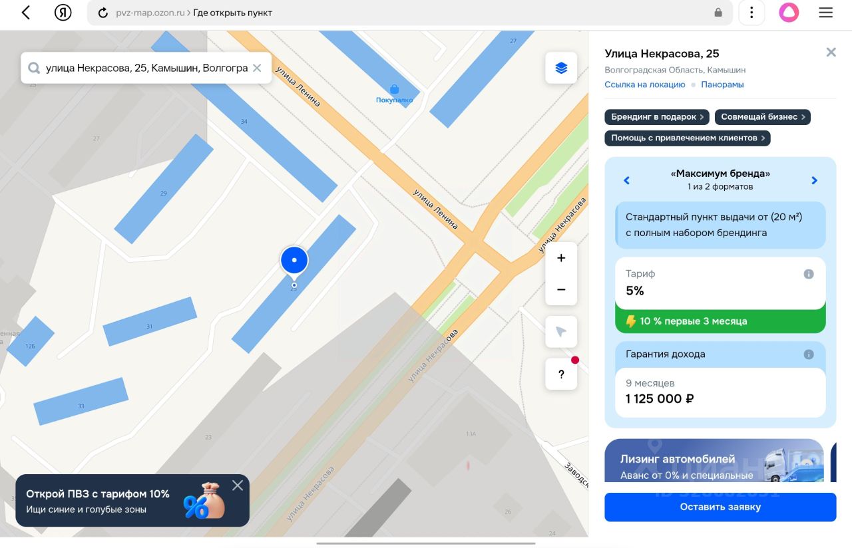Image resolution: width=852 pixels, height=548 pixels.
Task: Expand the 'Совмещай бизнес' tag
Action: [x=763, y=117]
